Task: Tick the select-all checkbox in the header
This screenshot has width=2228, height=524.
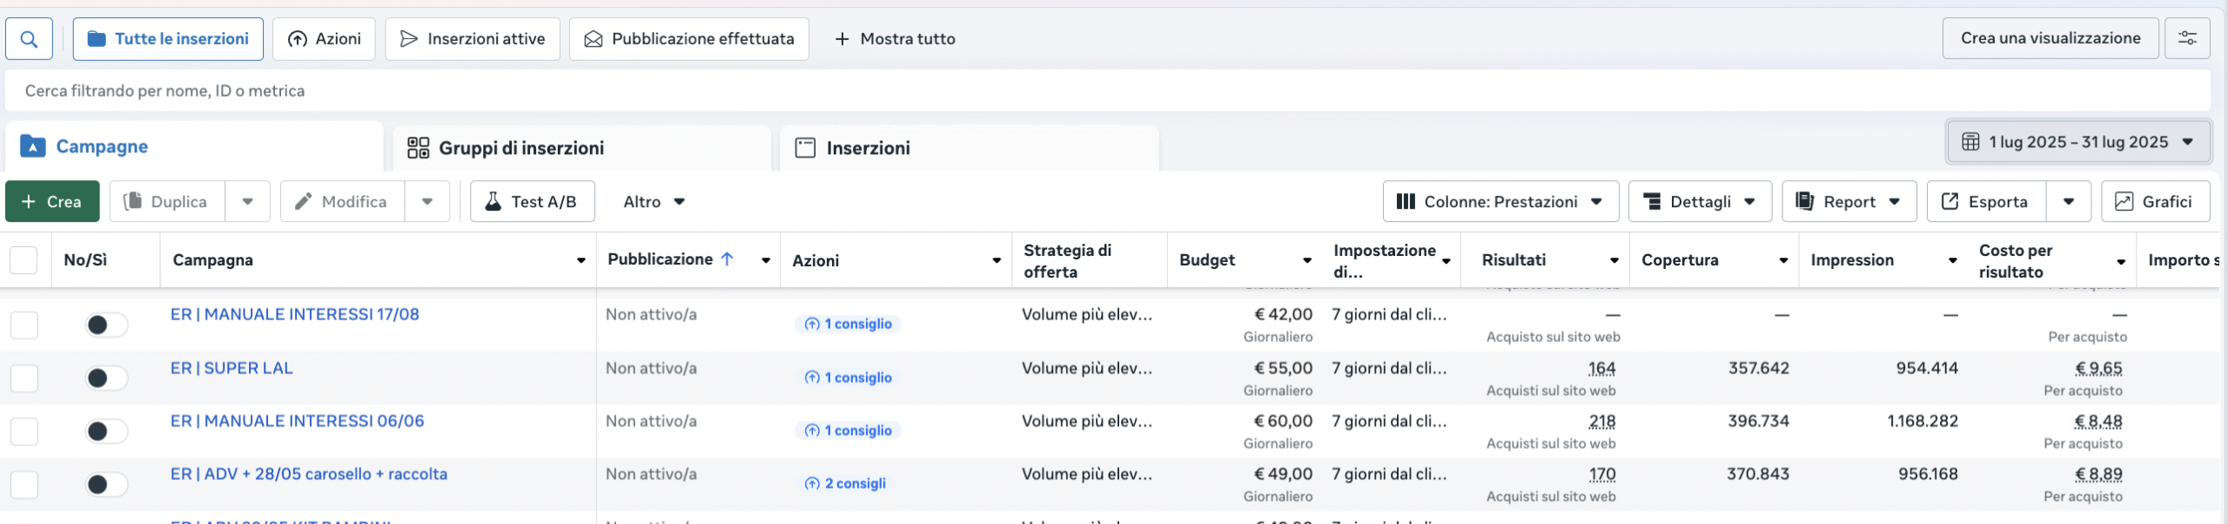Action: 23,260
